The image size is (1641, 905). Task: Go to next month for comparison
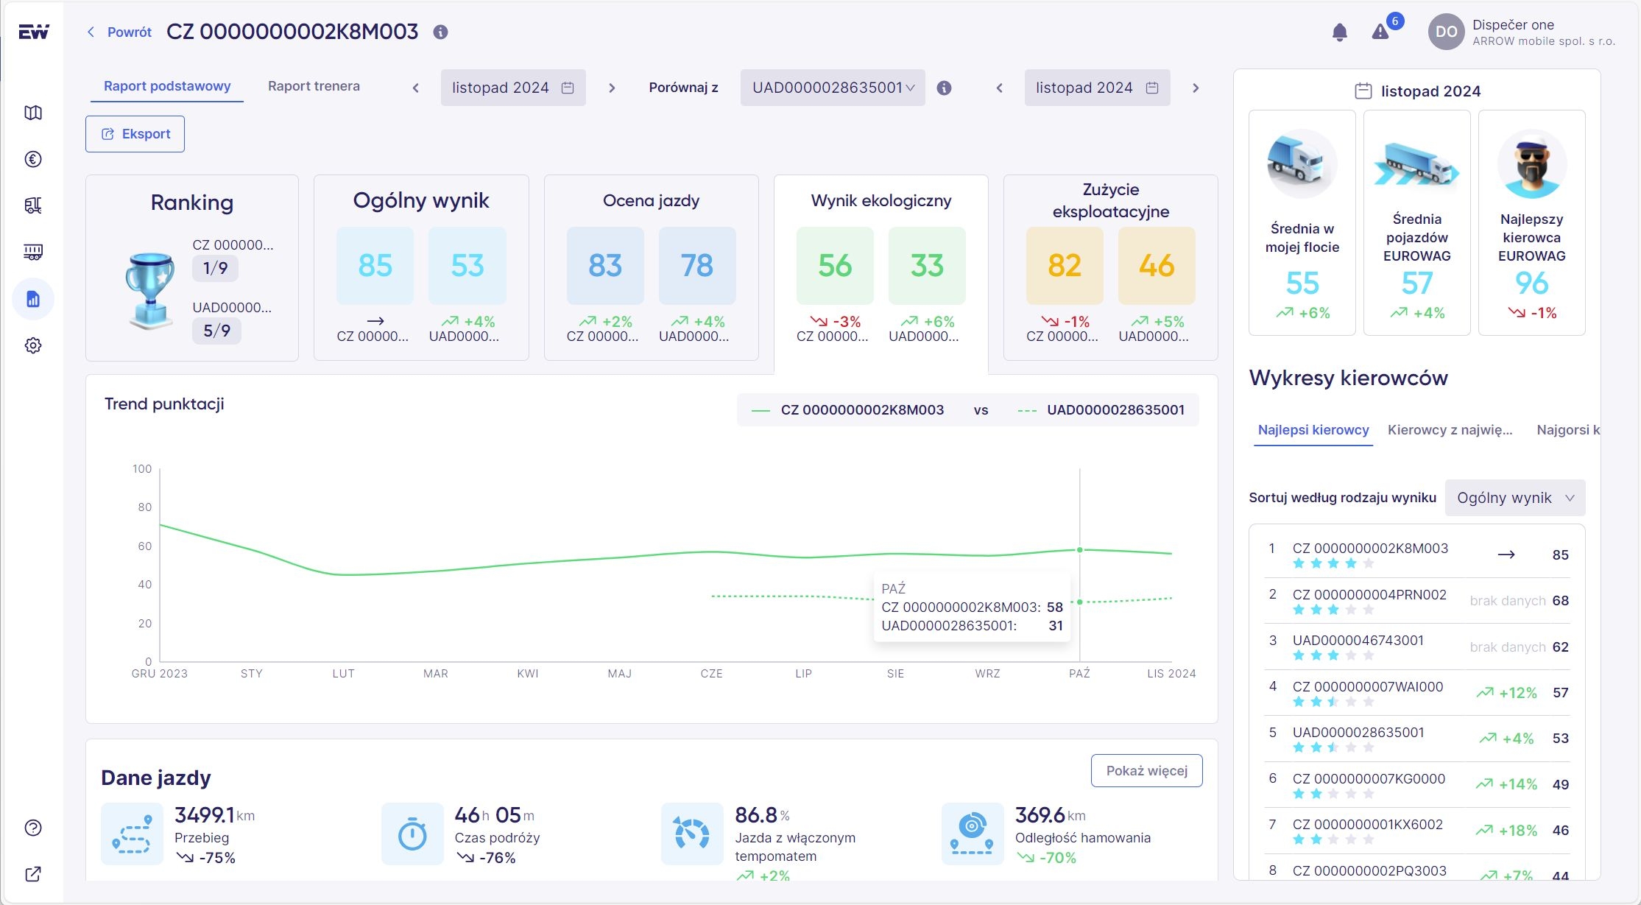1196,88
